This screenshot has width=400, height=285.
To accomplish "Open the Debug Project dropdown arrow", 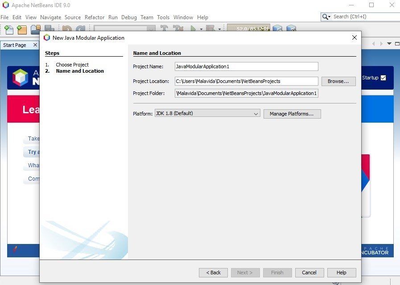I will (219, 29).
